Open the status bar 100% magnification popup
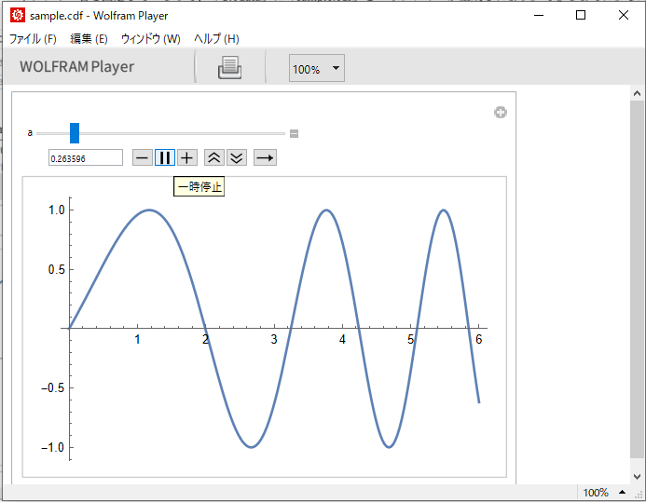The height and width of the screenshot is (502, 646). point(604,492)
